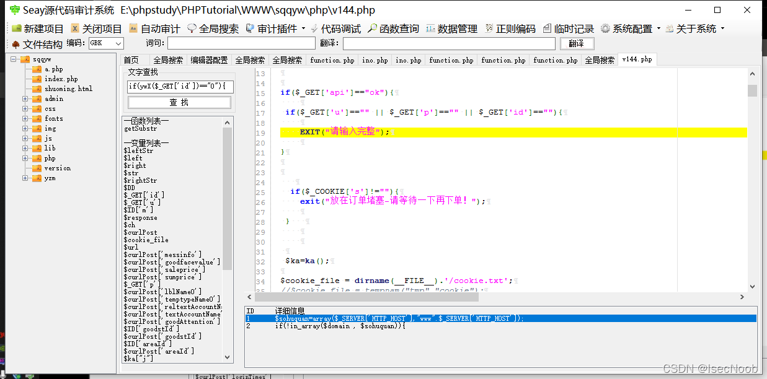This screenshot has width=767, height=379.
Task: Focus the 翻译 text field
Action: [449, 43]
